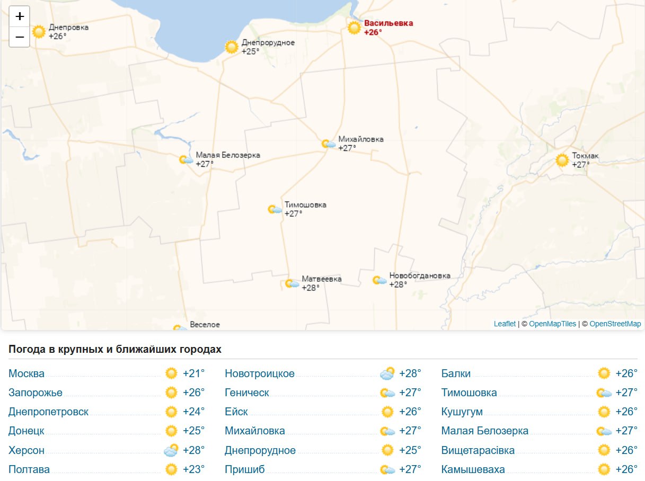Open the OpenStreetMap attribution link
The image size is (645, 481).
[x=615, y=324]
